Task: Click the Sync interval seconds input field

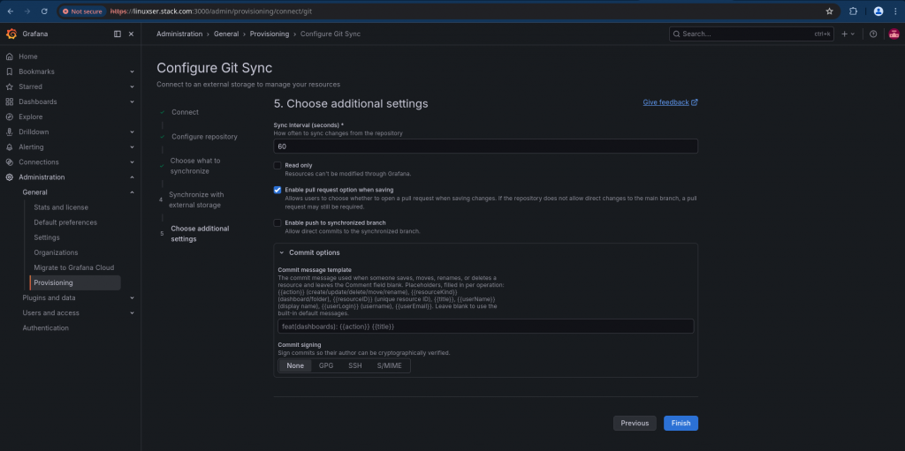Action: tap(486, 147)
